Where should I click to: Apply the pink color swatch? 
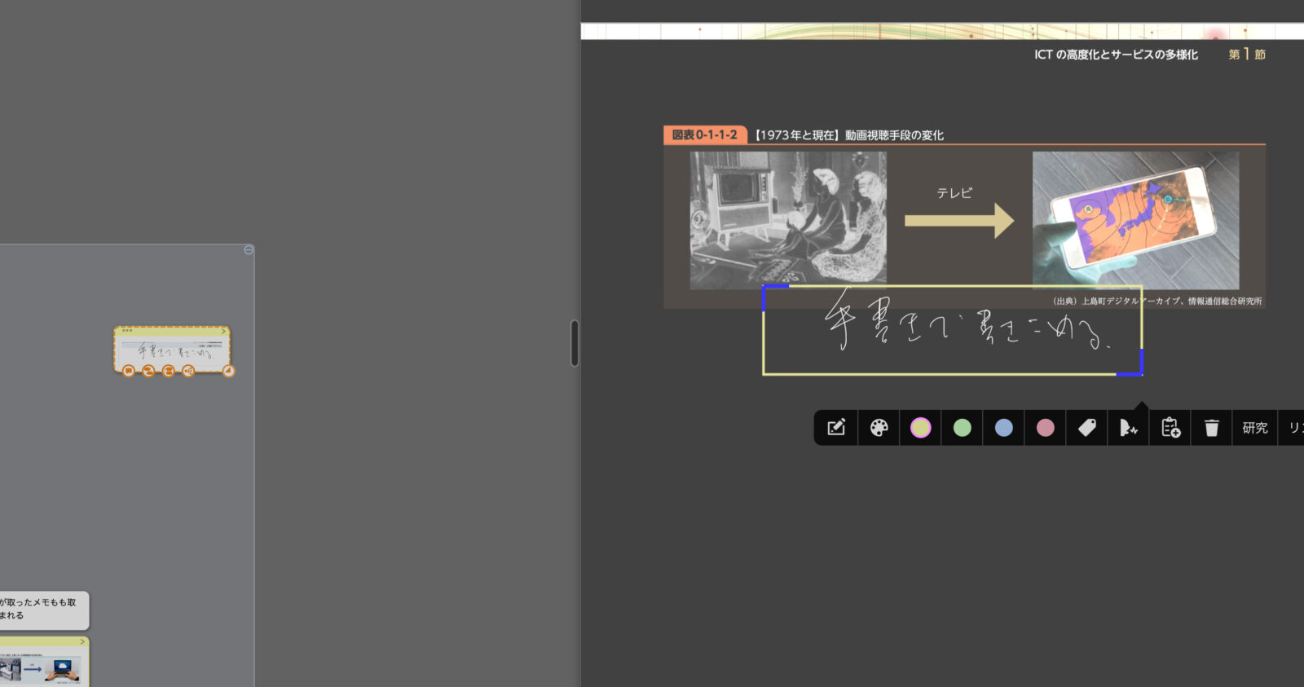tap(1045, 428)
